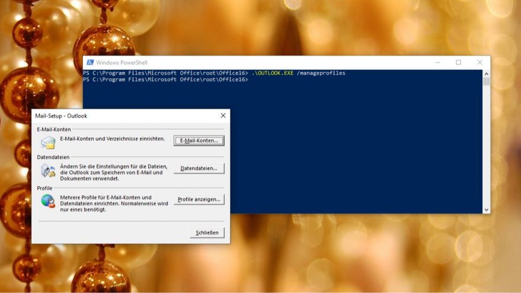The image size is (521, 293).
Task: Open the Datendateien... button
Action: [x=199, y=168]
